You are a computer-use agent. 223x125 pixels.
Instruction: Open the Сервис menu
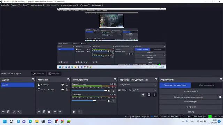point(85,5)
